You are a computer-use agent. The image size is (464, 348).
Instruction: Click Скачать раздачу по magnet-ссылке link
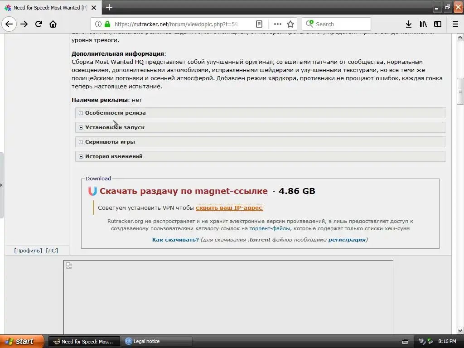click(x=184, y=191)
